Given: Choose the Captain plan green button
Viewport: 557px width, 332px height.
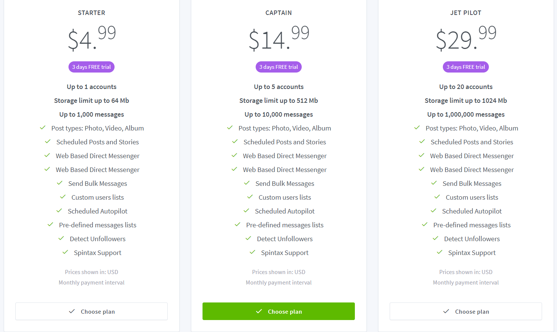Looking at the screenshot, I should click(x=278, y=311).
